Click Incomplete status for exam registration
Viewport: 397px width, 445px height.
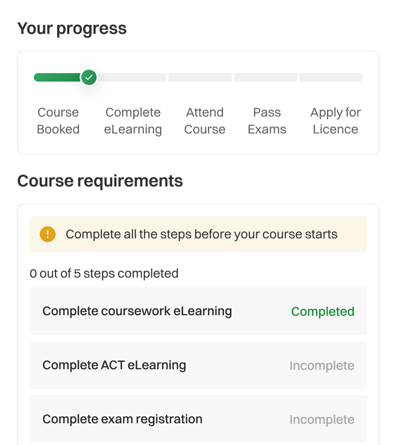(322, 420)
